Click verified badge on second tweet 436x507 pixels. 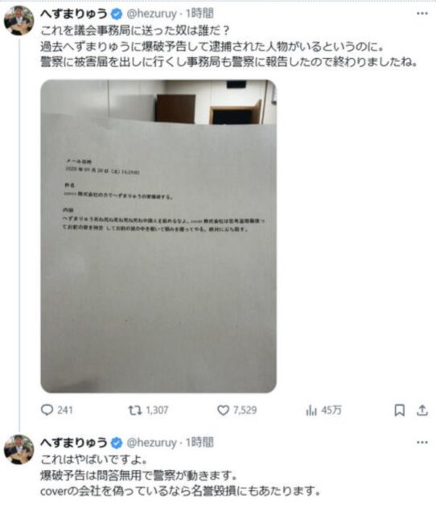click(117, 443)
